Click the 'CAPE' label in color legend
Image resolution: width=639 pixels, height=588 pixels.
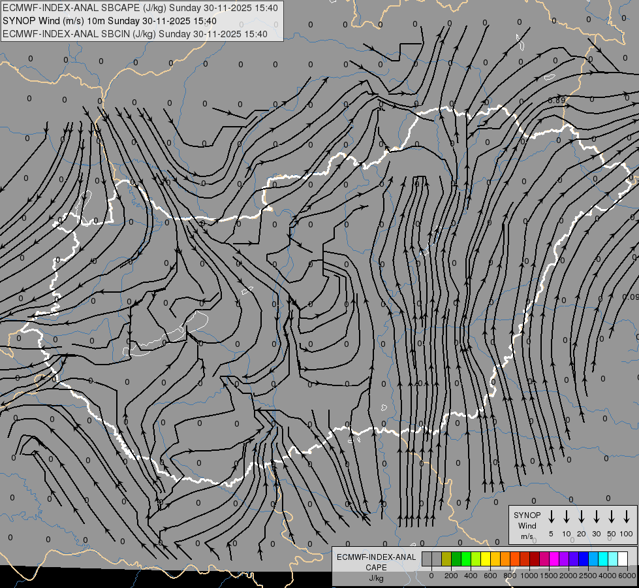pyautogui.click(x=376, y=567)
